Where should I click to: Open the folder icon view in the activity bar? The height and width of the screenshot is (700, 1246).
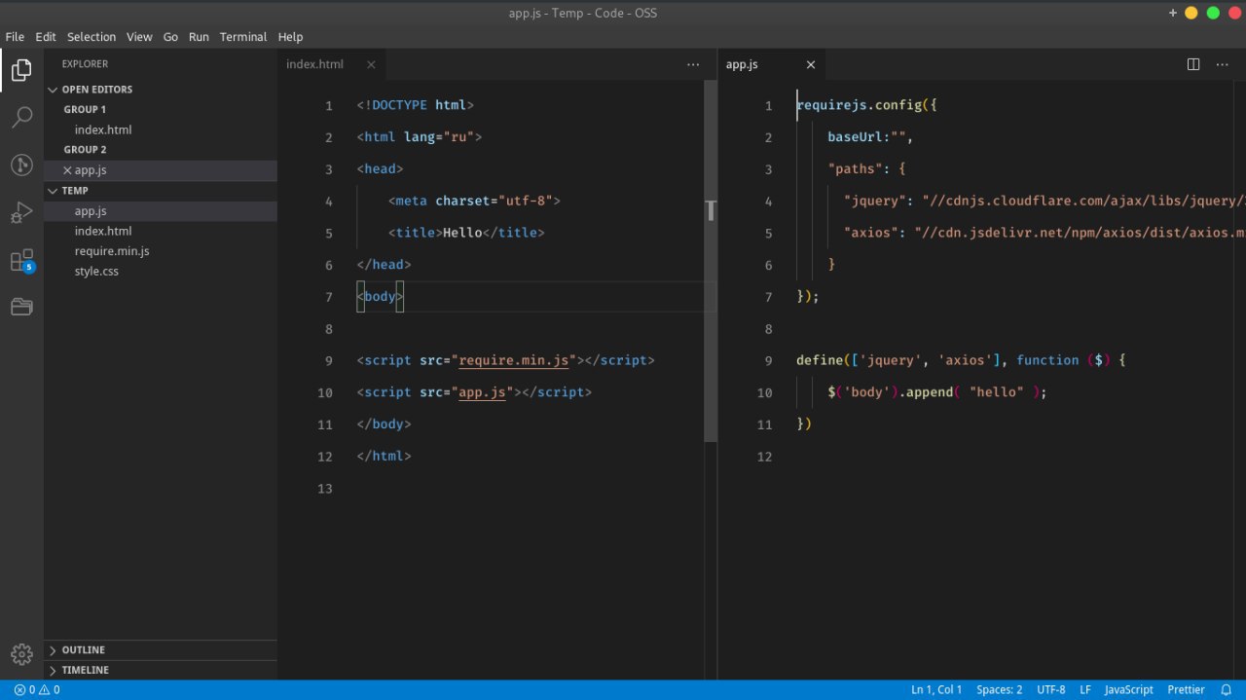point(21,308)
